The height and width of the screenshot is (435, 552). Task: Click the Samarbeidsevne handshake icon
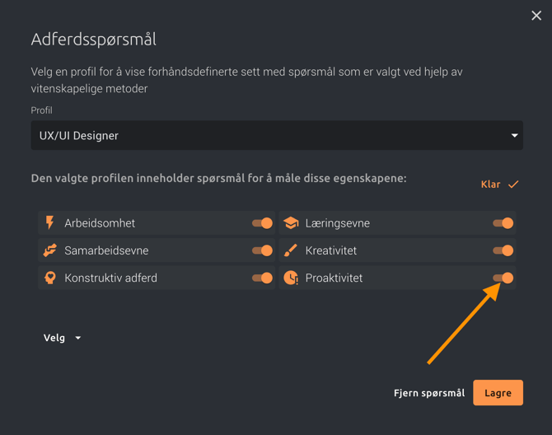click(x=50, y=250)
